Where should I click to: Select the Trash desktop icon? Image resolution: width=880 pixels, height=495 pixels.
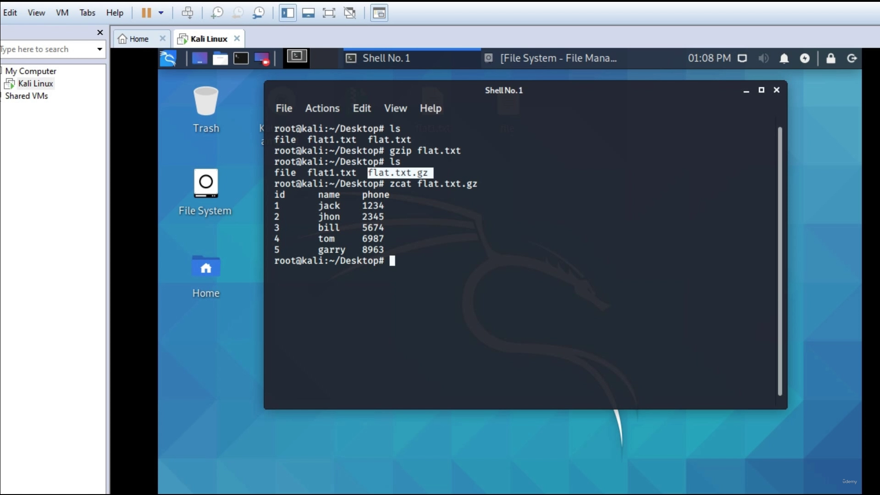[x=206, y=110]
